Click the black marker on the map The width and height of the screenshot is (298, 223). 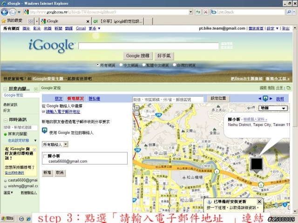pos(257,164)
